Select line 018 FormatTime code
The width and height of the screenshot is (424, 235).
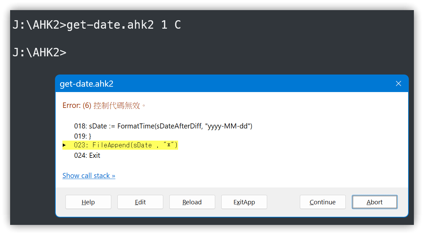(163, 126)
